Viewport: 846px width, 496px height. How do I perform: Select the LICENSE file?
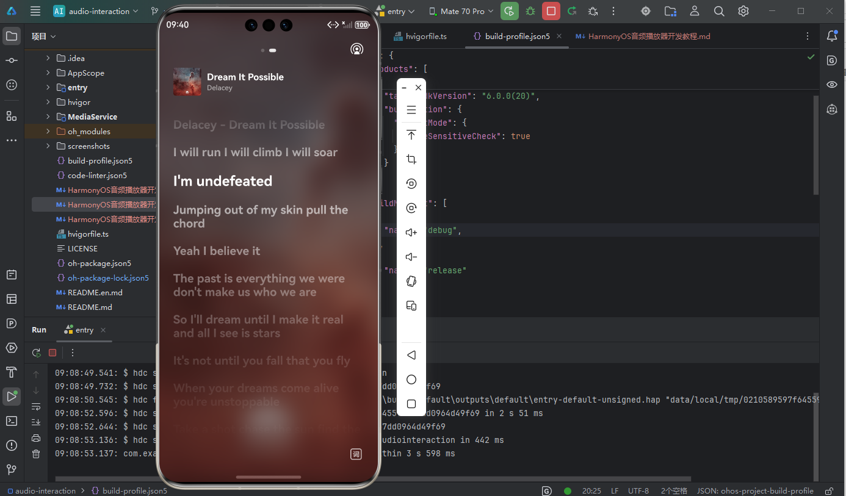pos(77,248)
